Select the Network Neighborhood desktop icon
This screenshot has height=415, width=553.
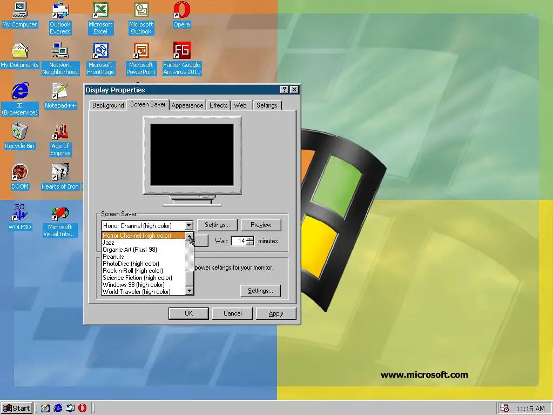60,59
